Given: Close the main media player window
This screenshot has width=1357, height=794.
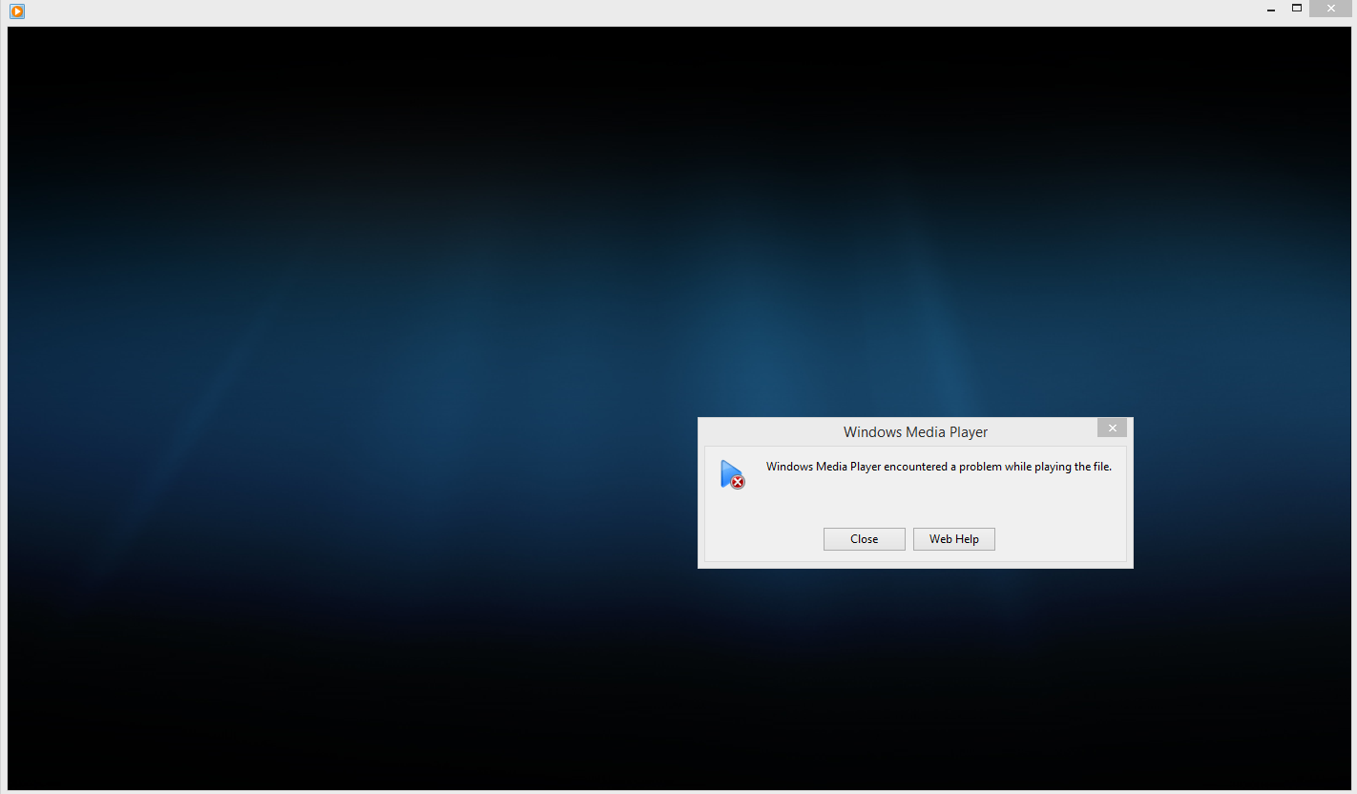Looking at the screenshot, I should tap(1329, 9).
